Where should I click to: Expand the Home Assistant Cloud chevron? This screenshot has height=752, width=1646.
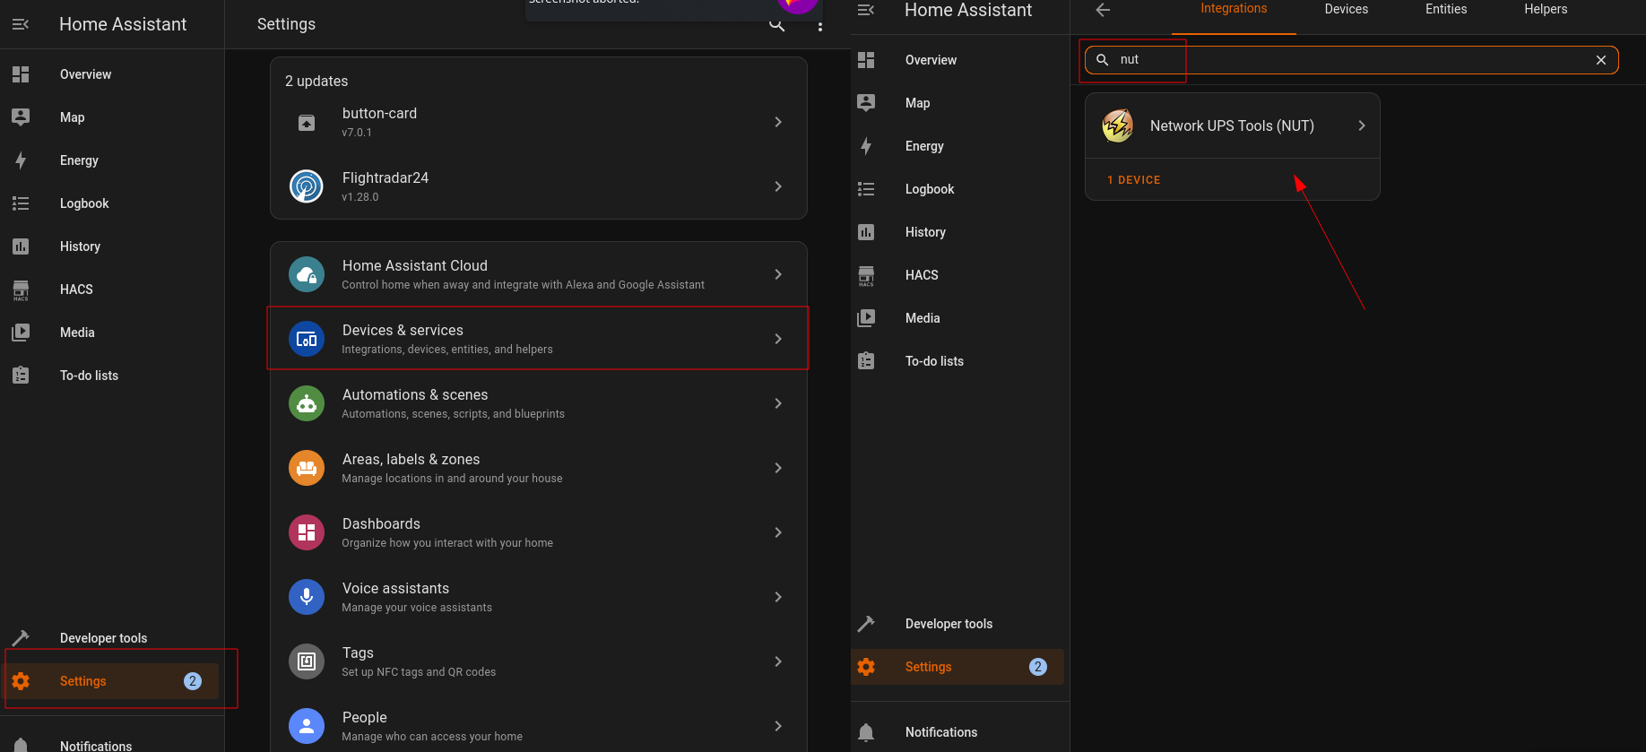[x=778, y=274]
